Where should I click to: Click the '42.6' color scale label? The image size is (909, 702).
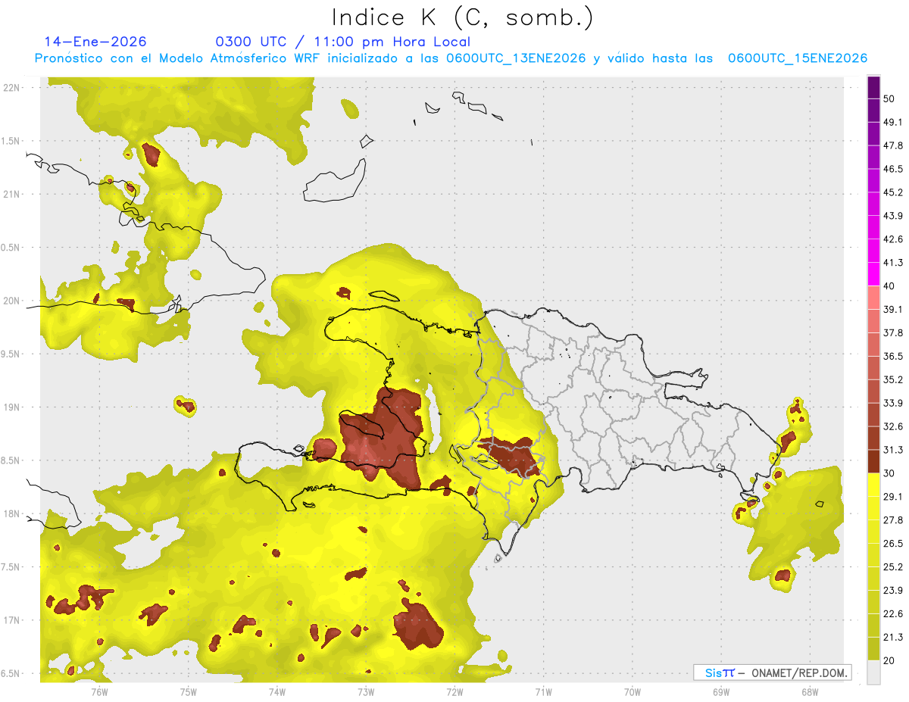(893, 239)
